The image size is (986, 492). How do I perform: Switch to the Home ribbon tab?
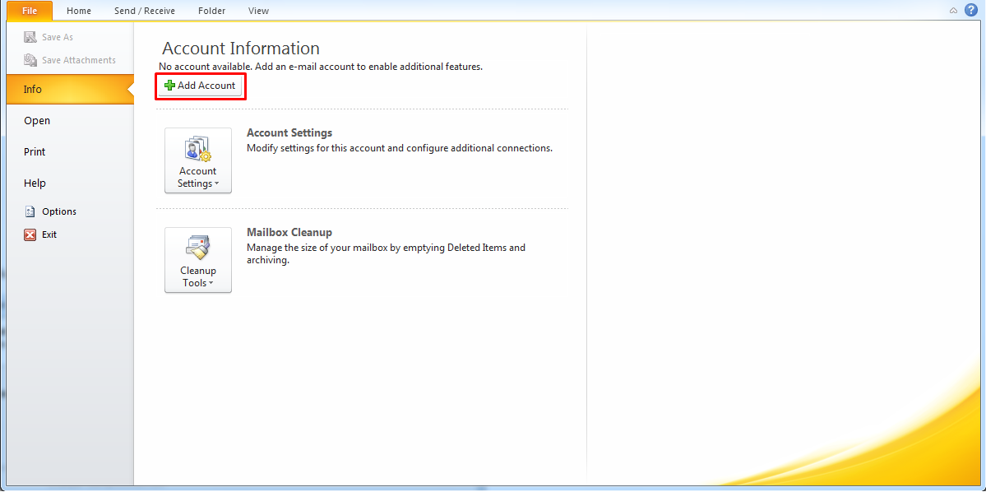pos(79,11)
